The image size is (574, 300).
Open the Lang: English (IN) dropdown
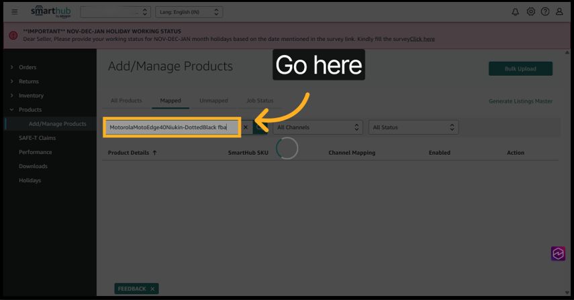[x=189, y=12]
